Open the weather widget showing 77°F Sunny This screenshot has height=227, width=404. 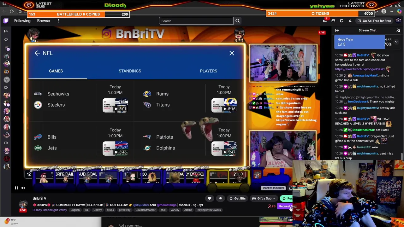point(11,222)
